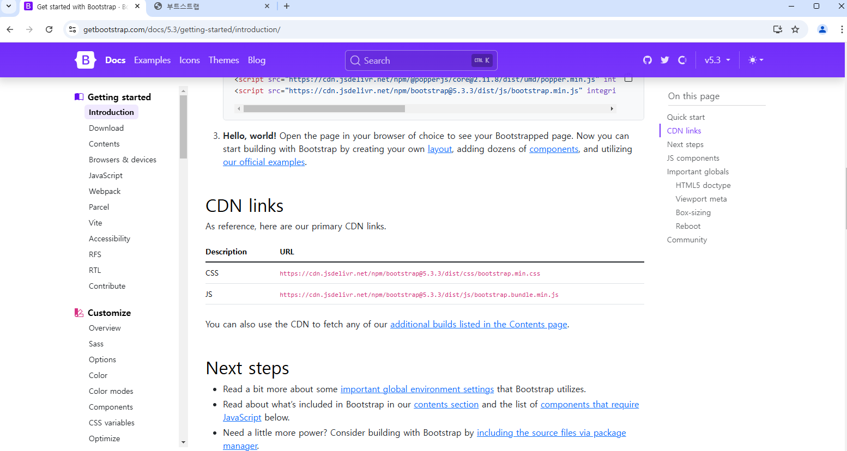Open Vite in sidebar
Viewport: 847px width, 451px height.
tap(95, 223)
